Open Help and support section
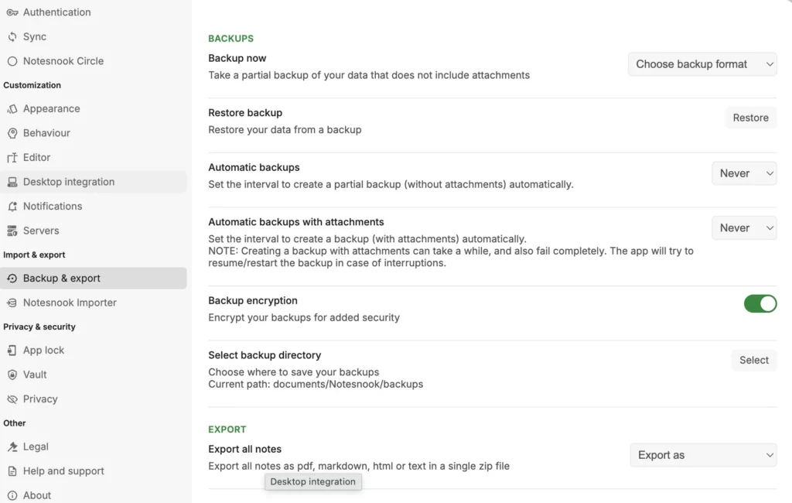The image size is (792, 503). pos(94,471)
